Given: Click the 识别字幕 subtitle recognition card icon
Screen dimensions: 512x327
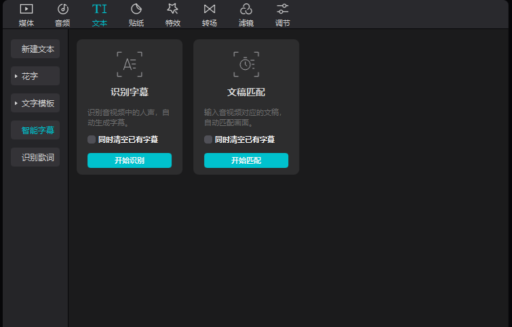Looking at the screenshot, I should [x=130, y=64].
